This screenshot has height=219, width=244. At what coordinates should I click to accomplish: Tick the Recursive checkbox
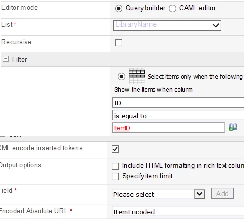pyautogui.click(x=119, y=43)
